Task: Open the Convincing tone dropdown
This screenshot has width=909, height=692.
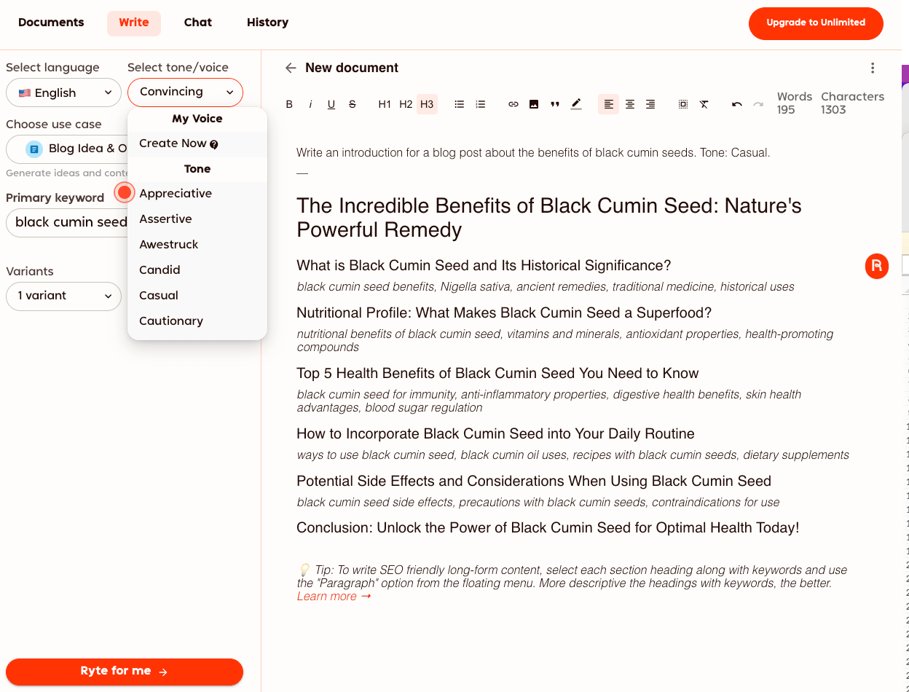Action: pos(185,92)
